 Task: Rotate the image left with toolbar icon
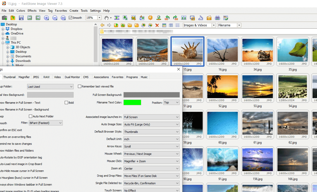pyautogui.click(x=167, y=18)
